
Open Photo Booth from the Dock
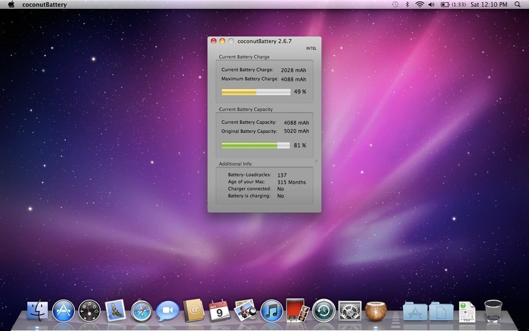click(x=297, y=310)
